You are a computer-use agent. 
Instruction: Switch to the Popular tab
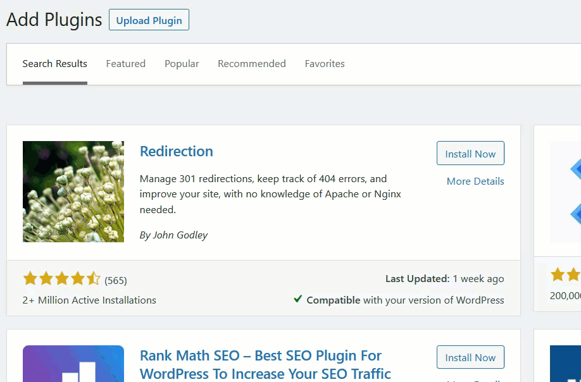pyautogui.click(x=182, y=64)
